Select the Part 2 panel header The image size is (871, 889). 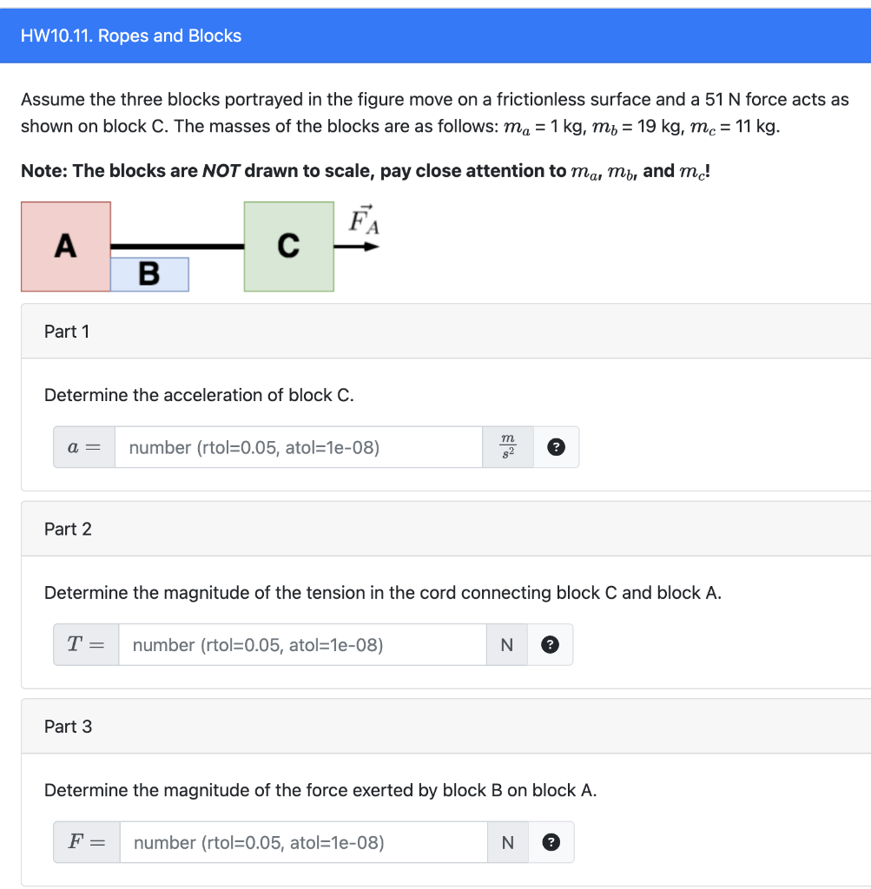point(445,529)
